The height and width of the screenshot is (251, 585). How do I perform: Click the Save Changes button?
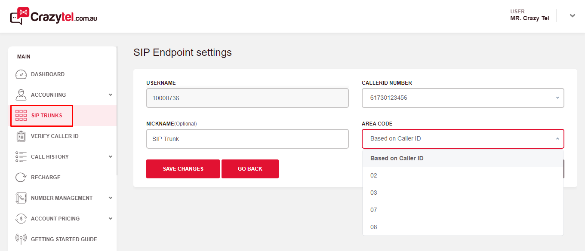point(183,169)
